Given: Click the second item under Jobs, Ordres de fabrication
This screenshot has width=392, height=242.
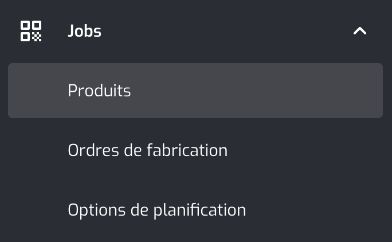Looking at the screenshot, I should (x=147, y=150).
